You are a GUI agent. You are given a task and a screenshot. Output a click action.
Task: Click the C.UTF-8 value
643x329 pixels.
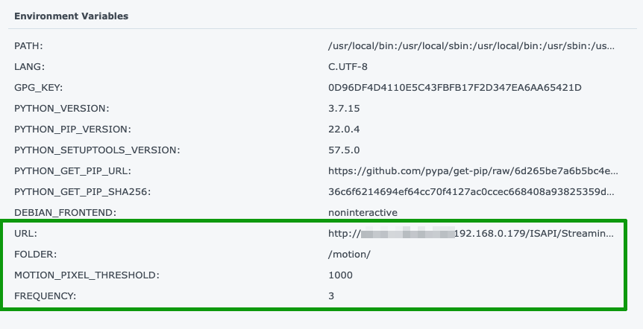coord(348,67)
